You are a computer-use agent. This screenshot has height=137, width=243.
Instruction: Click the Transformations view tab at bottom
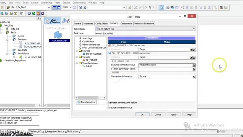tap(86, 102)
